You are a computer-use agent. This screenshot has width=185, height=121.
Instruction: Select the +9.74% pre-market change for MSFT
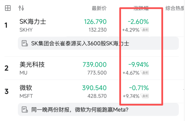point(131,96)
